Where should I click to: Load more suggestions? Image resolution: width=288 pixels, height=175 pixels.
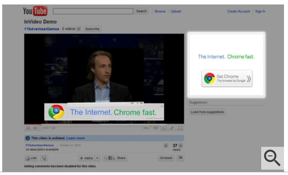tap(207, 112)
